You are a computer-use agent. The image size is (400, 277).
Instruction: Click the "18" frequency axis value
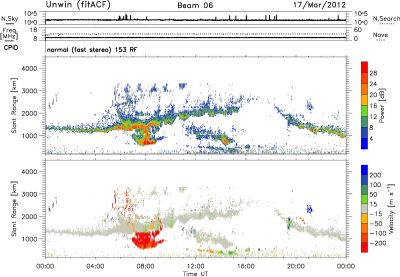pyautogui.click(x=33, y=30)
